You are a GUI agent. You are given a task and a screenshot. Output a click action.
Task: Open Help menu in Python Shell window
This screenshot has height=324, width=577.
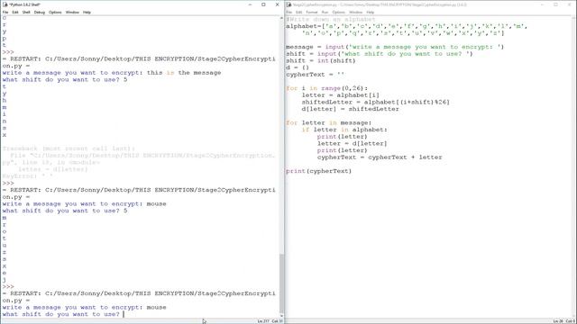(87, 12)
